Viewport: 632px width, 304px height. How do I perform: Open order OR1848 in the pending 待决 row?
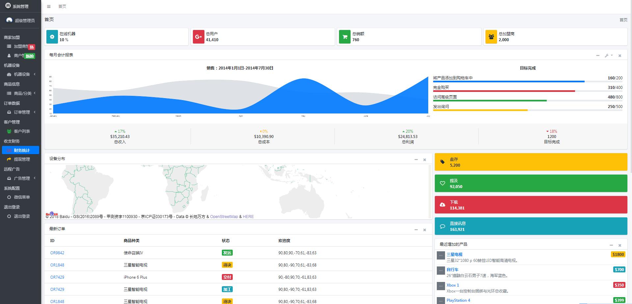[x=57, y=265]
